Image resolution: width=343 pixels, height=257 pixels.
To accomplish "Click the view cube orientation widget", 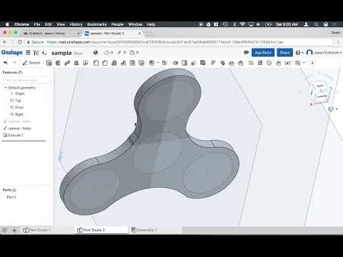I will tap(320, 91).
